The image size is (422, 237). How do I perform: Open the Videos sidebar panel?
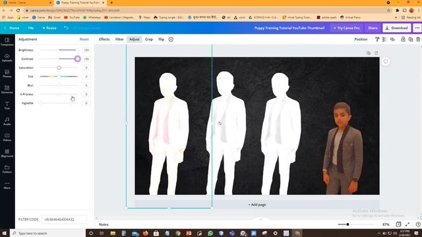(7, 137)
